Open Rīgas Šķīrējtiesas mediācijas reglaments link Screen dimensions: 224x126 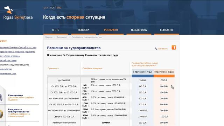tap(17, 52)
